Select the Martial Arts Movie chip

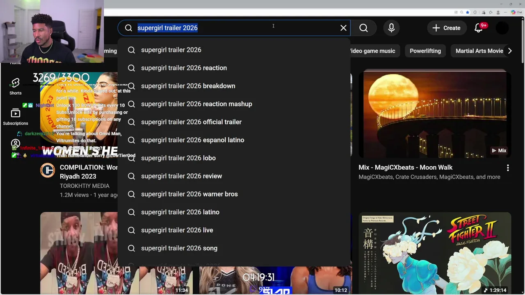[479, 51]
